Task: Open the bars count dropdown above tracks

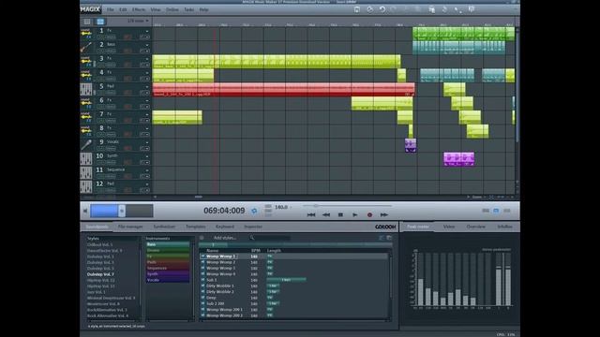Action: point(138,21)
